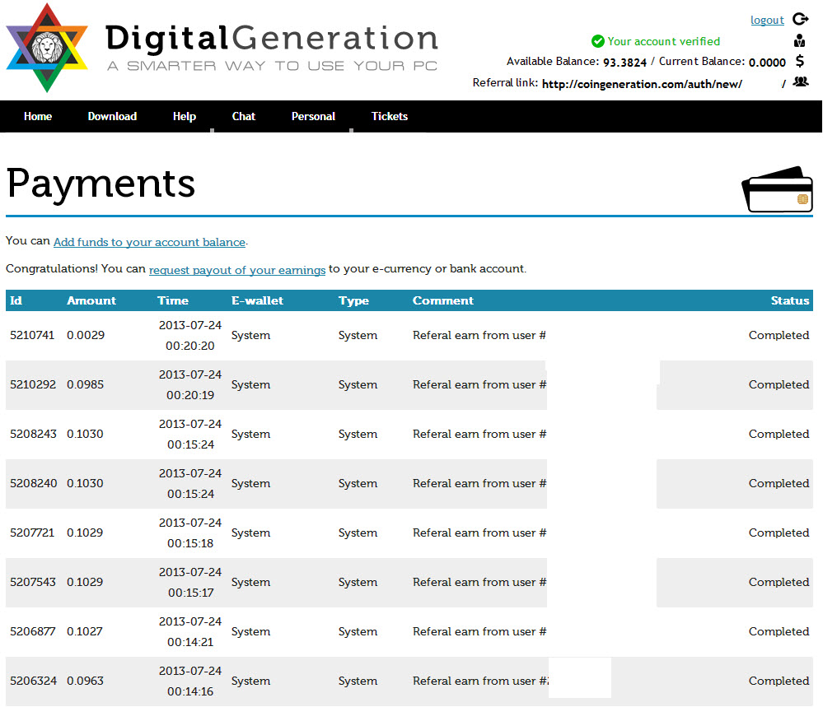Click the referral group people icon
The height and width of the screenshot is (707, 823).
[800, 81]
